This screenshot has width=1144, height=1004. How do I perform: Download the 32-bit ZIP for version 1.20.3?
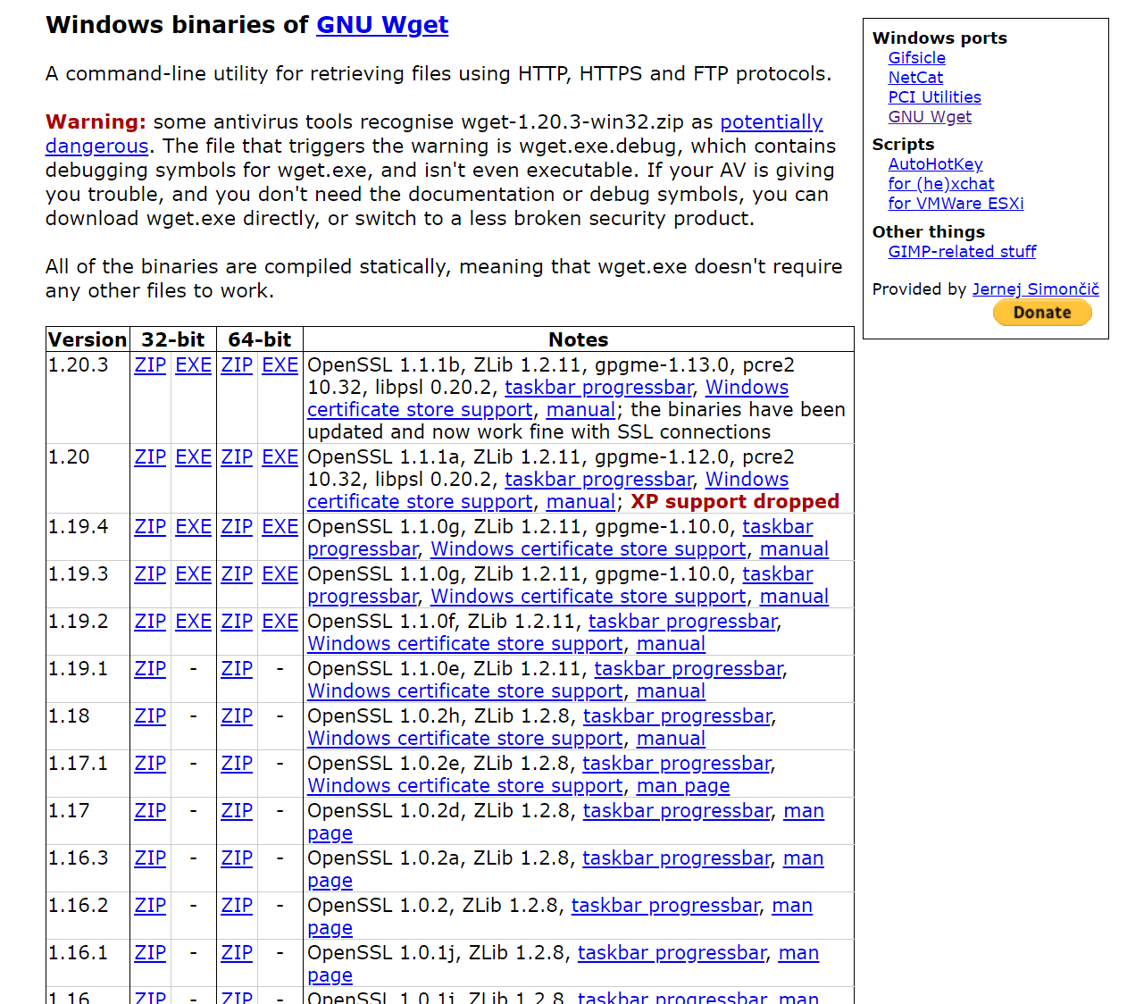149,364
